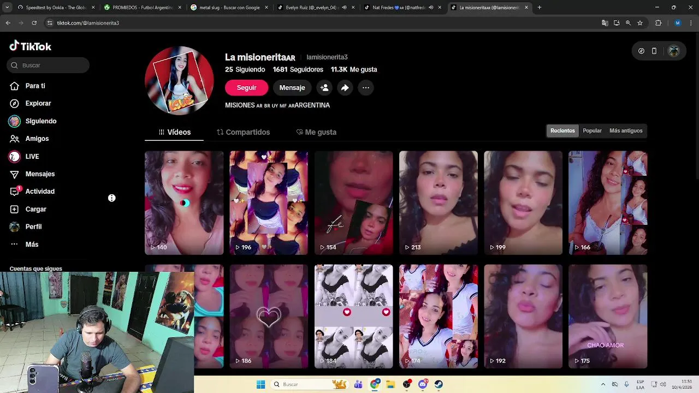Open Steam from the taskbar

[439, 384]
